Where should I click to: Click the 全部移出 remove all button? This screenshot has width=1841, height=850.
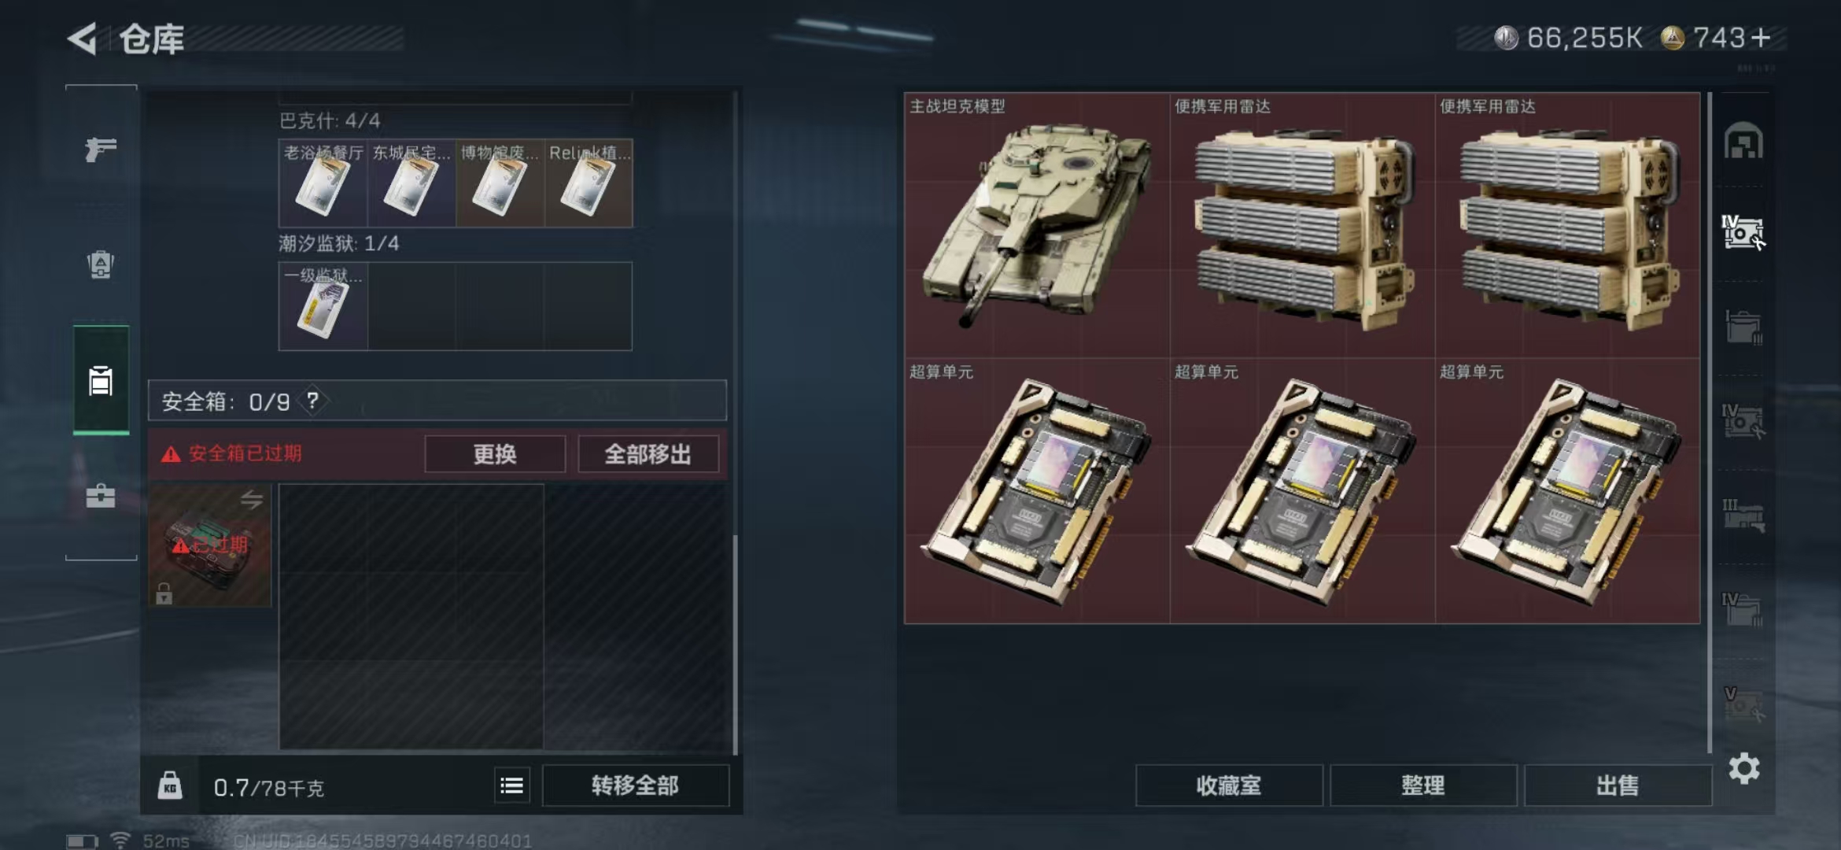click(x=648, y=454)
